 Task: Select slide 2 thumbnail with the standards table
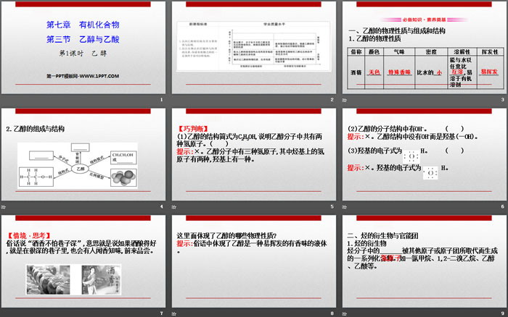click(x=254, y=48)
